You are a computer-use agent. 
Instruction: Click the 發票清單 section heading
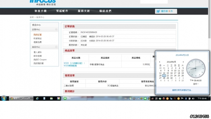70,76
